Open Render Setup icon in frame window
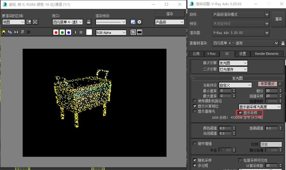This screenshot has width=286, height=170. click(133, 22)
